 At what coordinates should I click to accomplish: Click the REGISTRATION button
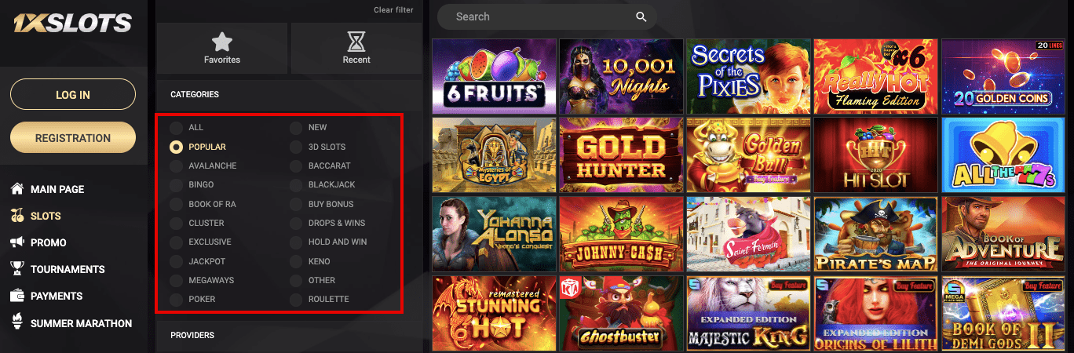click(x=73, y=138)
